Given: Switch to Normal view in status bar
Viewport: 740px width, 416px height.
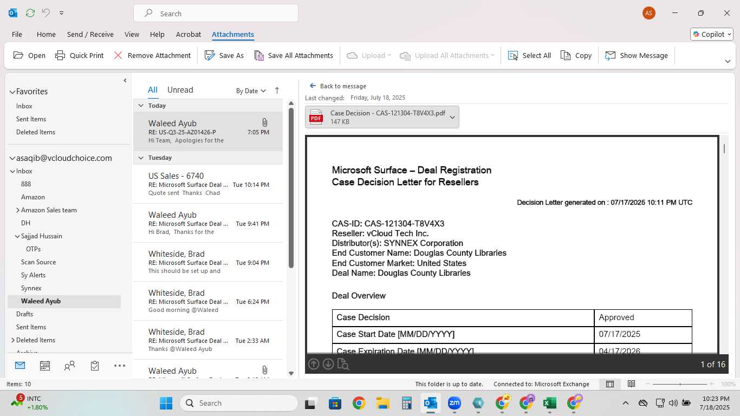Looking at the screenshot, I should (x=610, y=384).
